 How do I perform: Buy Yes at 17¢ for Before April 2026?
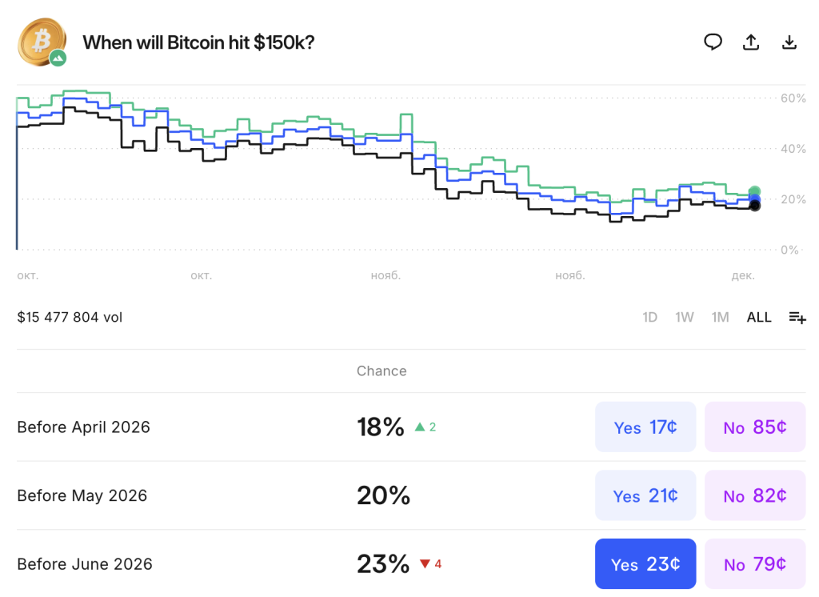[645, 427]
